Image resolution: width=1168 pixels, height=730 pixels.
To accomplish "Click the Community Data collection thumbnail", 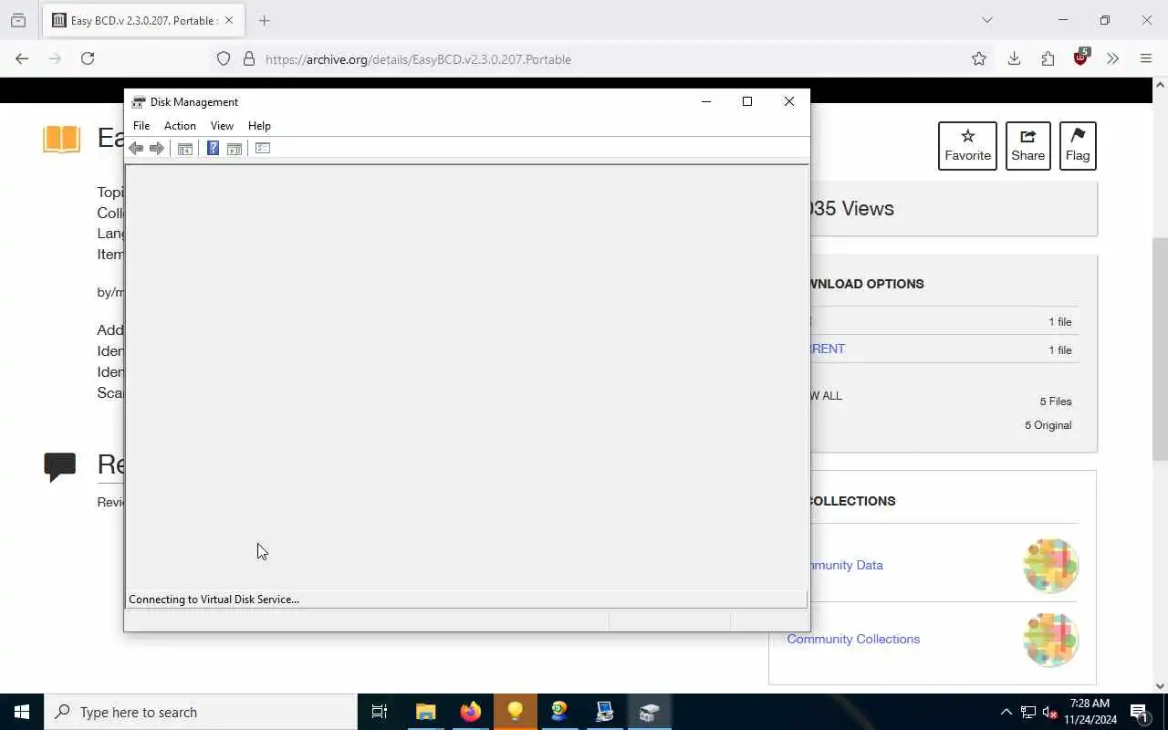I will pyautogui.click(x=1051, y=566).
